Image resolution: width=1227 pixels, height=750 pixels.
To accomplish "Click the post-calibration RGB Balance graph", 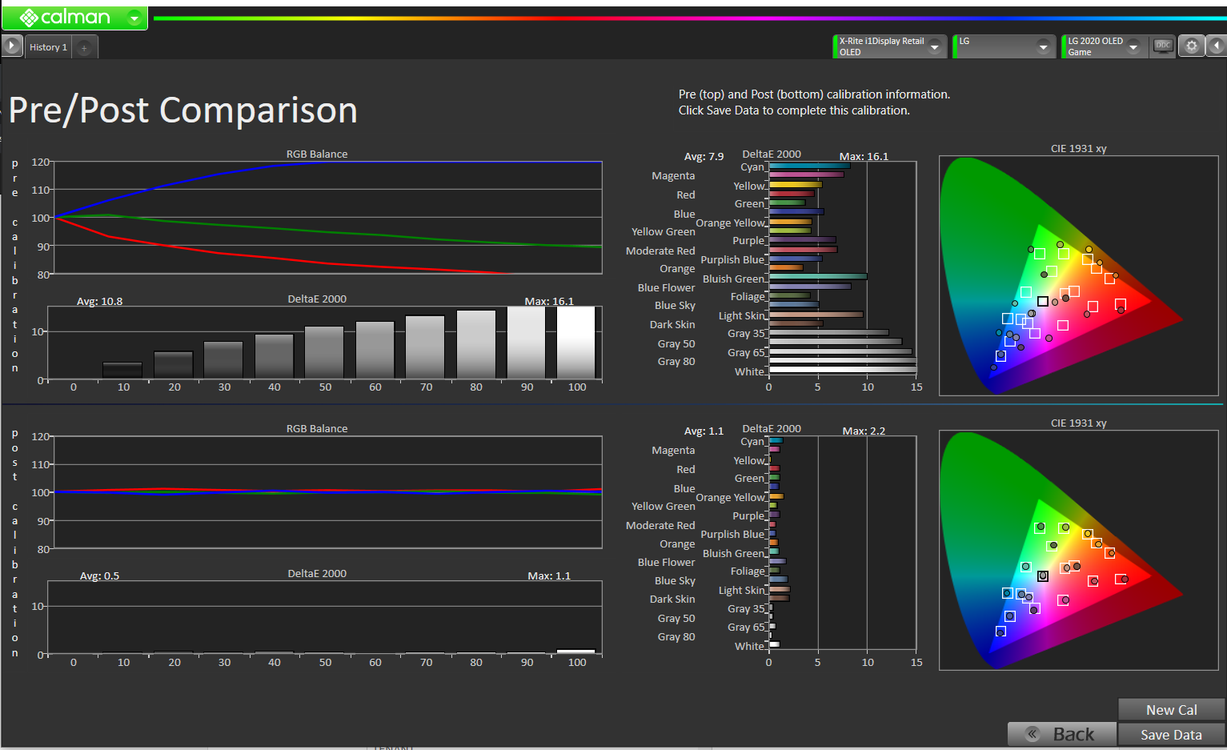I will pyautogui.click(x=327, y=491).
